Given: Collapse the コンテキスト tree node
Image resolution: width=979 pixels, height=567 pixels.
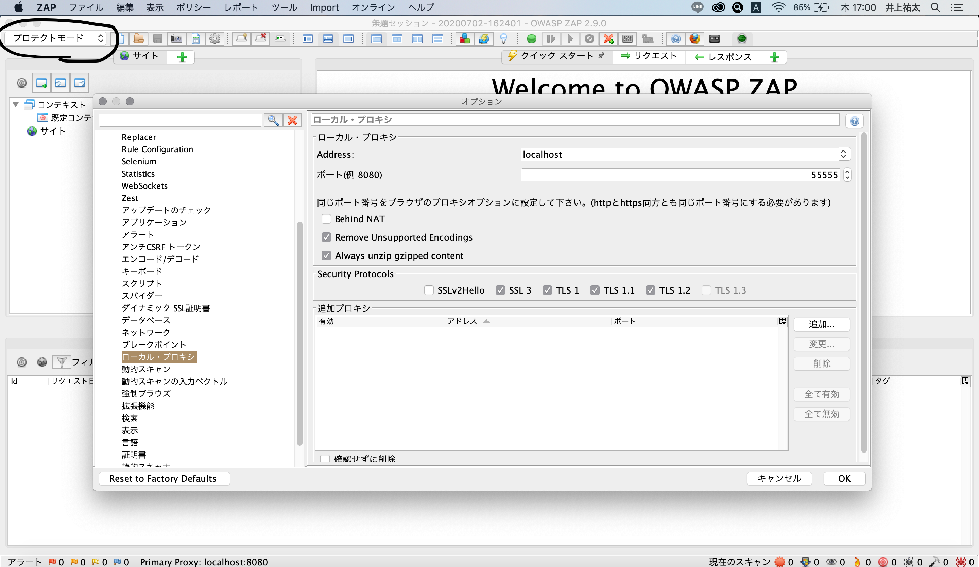Looking at the screenshot, I should point(16,105).
